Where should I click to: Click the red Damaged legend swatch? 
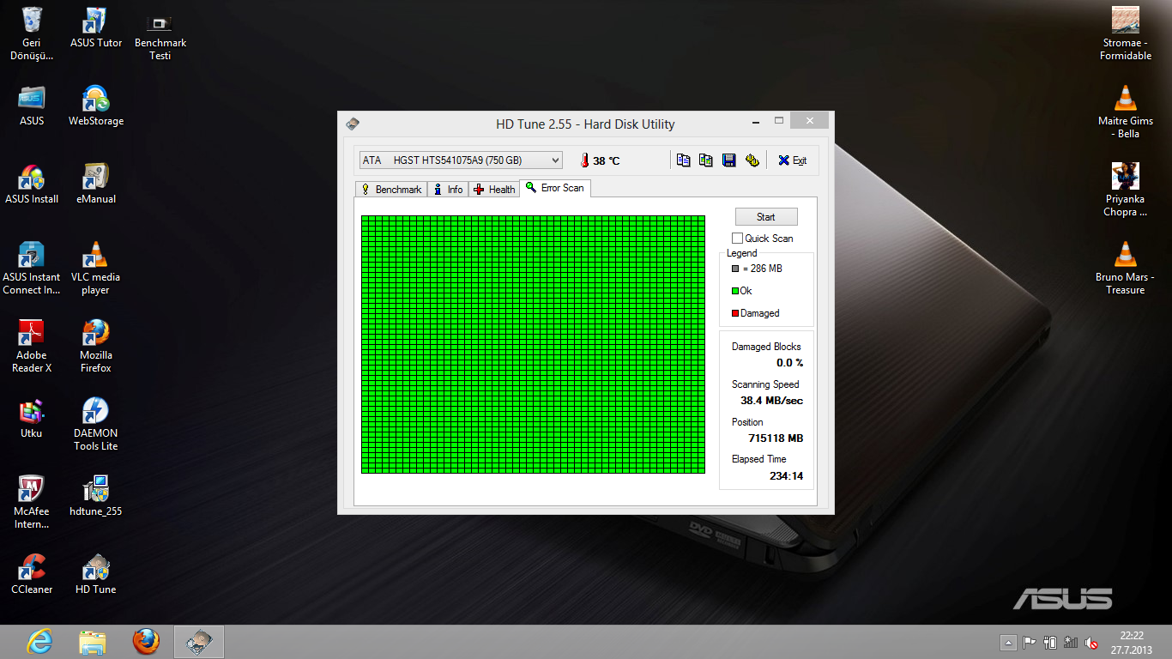[x=735, y=313]
